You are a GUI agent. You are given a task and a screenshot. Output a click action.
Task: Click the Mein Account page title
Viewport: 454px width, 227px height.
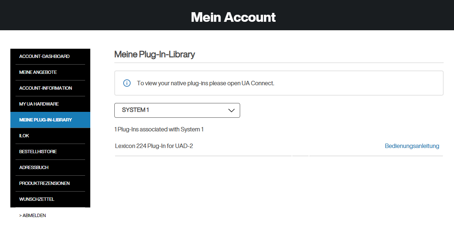point(233,17)
